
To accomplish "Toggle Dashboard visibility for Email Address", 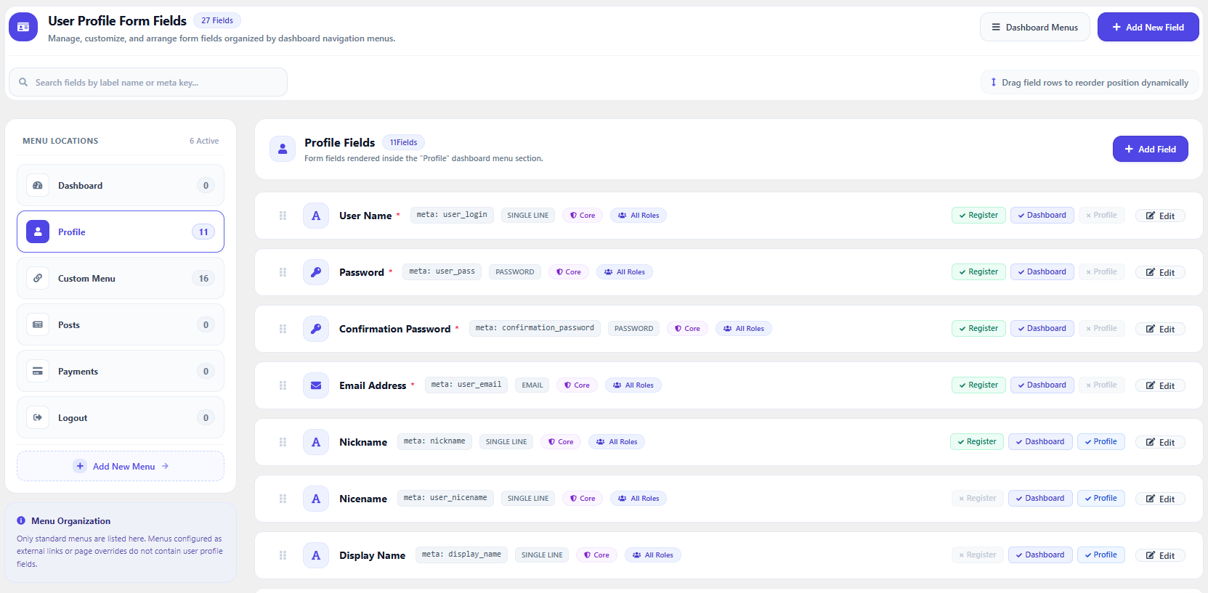I will tap(1042, 385).
